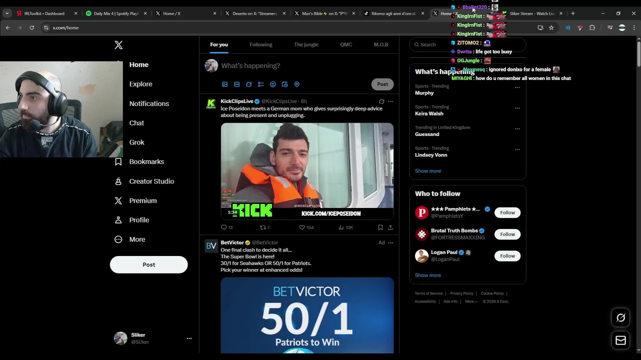Tag a location on the new post
This screenshot has height=360, width=641.
297,84
